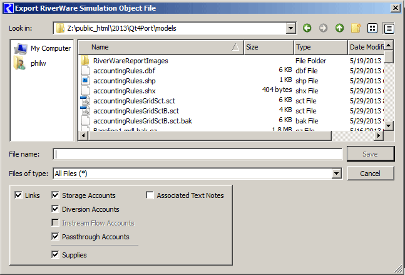Select the file name accountingRules.shp
The width and height of the screenshot is (405, 275).
[124, 81]
